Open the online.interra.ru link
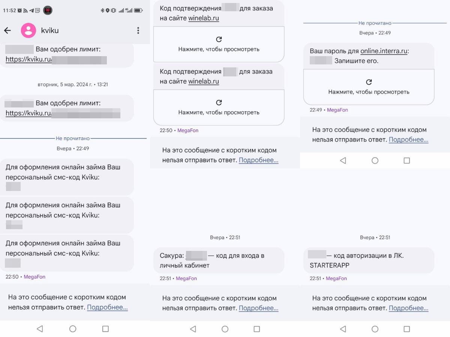This screenshot has width=450, height=337. [384, 51]
